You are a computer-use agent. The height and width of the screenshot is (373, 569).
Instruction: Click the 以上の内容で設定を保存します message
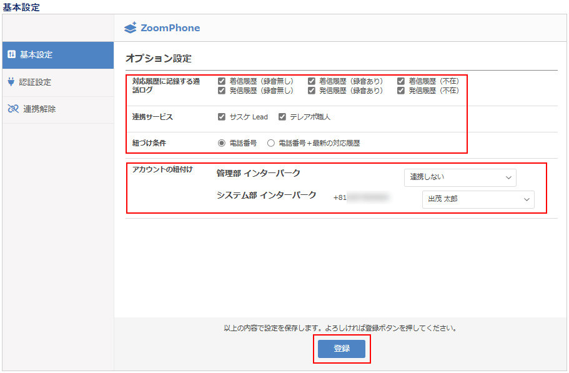340,328
